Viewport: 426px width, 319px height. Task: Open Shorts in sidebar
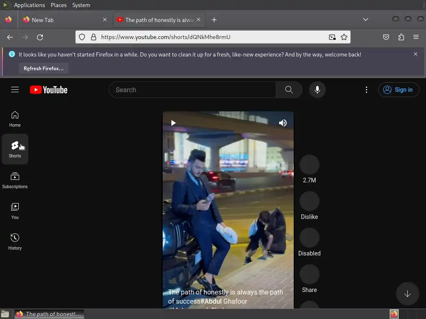15,149
